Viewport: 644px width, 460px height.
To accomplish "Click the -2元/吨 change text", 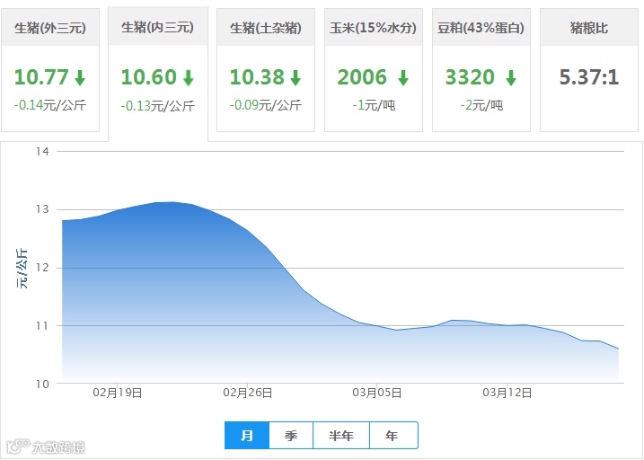I will coord(481,105).
